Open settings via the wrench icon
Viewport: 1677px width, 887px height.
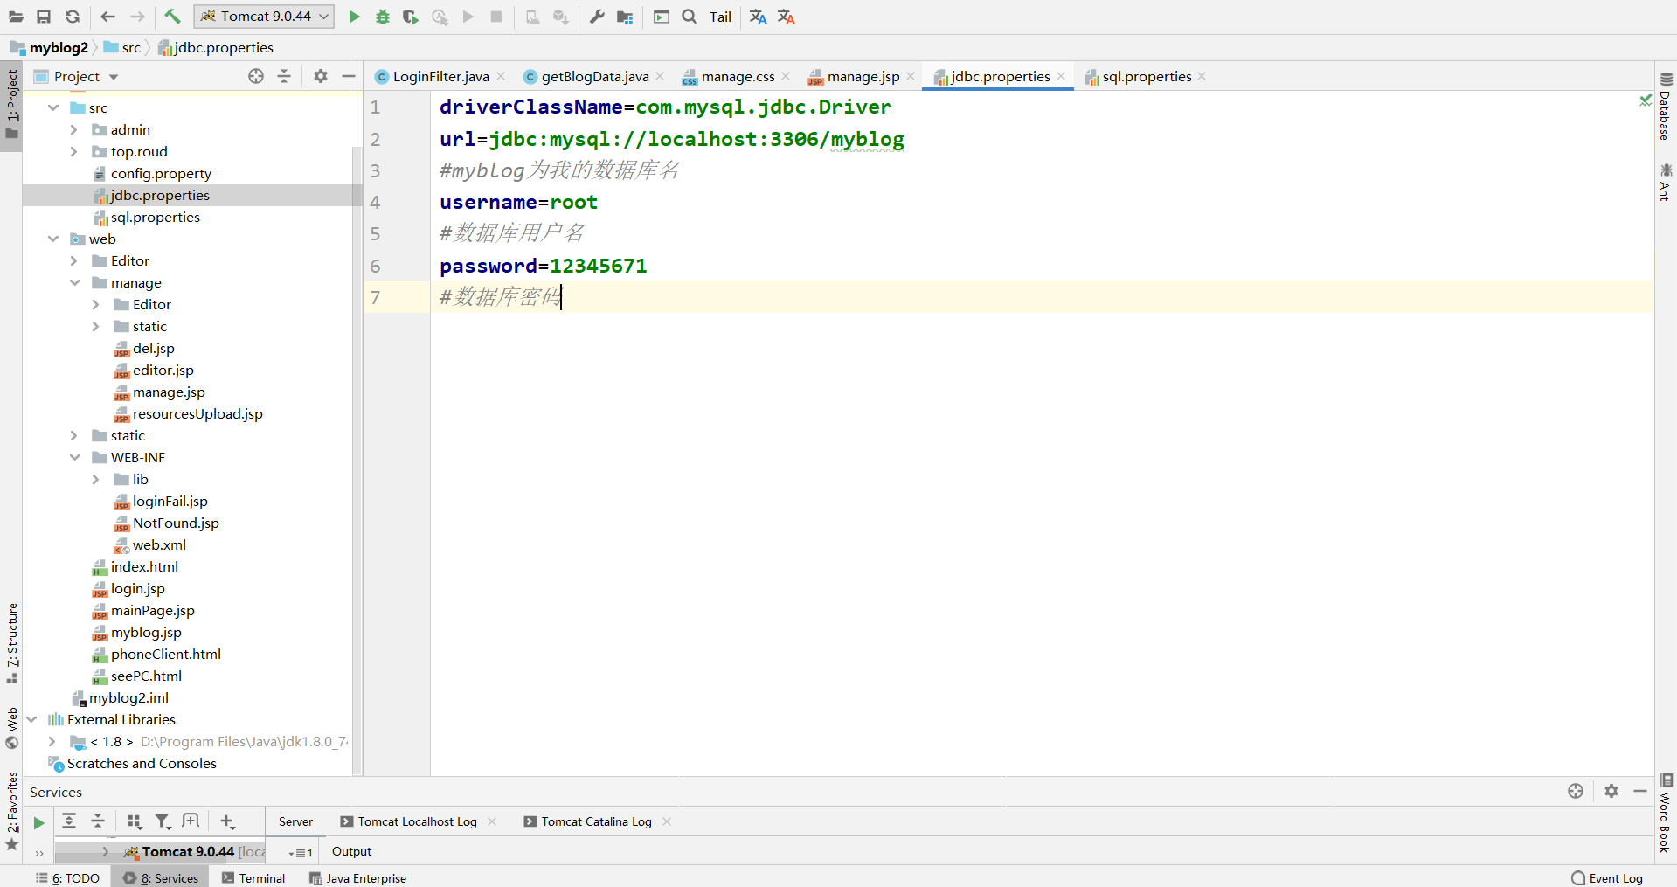click(x=597, y=17)
